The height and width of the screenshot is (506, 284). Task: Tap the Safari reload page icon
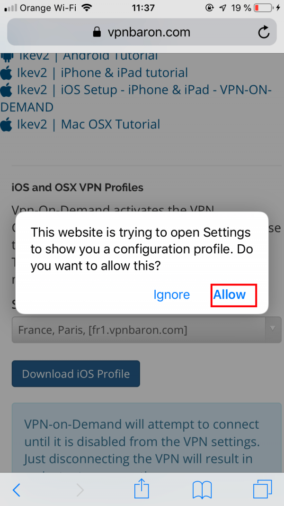[x=264, y=32]
